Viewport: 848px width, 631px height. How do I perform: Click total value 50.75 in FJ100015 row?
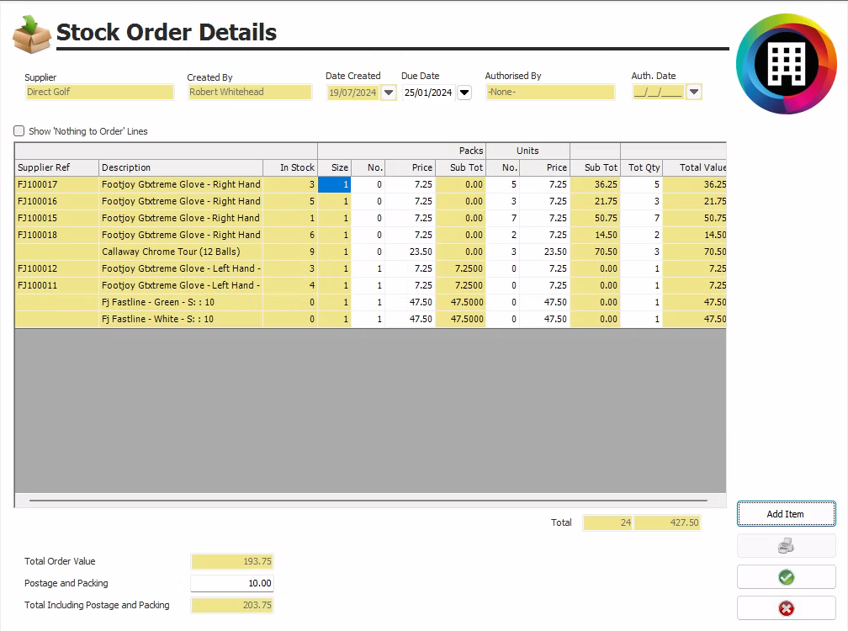click(x=695, y=218)
